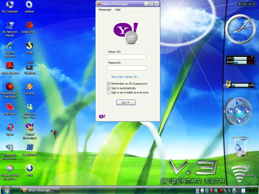Select the IrfanView desktop icon
Image resolution: width=259 pixels, height=194 pixels.
pyautogui.click(x=10, y=109)
